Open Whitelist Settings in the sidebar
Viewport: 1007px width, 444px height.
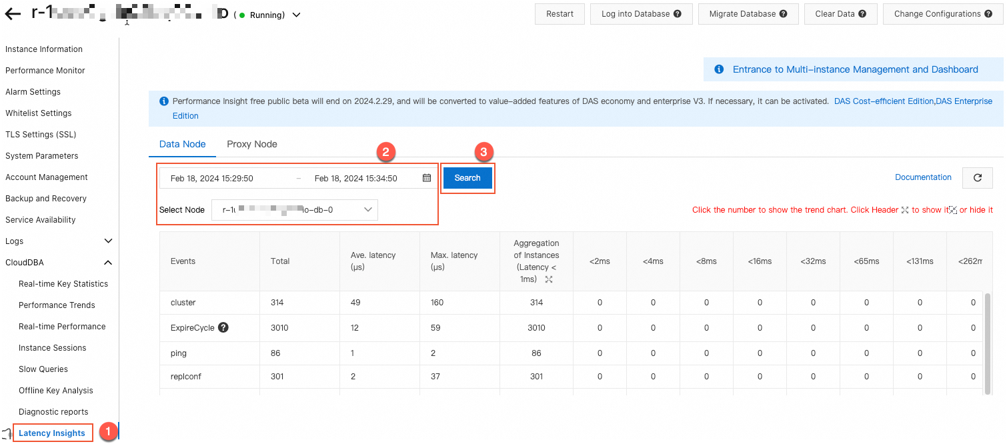pos(39,113)
